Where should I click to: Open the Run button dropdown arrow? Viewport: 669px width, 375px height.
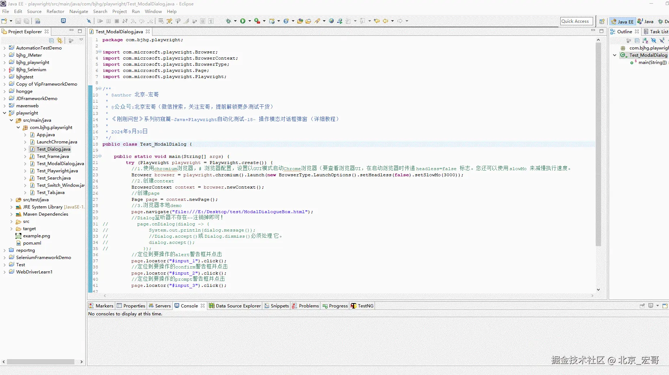point(249,21)
